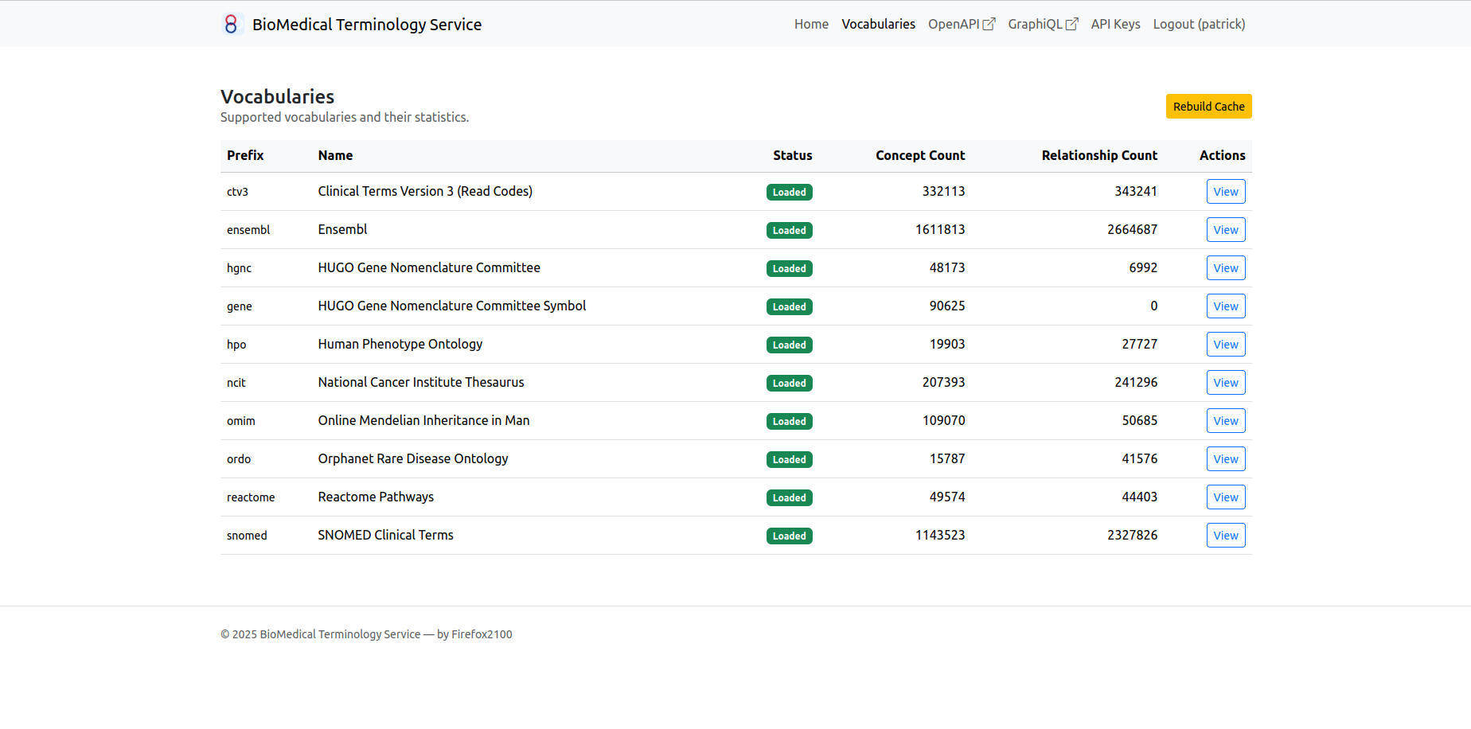Viewport: 1471px width, 729px height.
Task: Click View for the gene prefix row
Action: 1225,306
